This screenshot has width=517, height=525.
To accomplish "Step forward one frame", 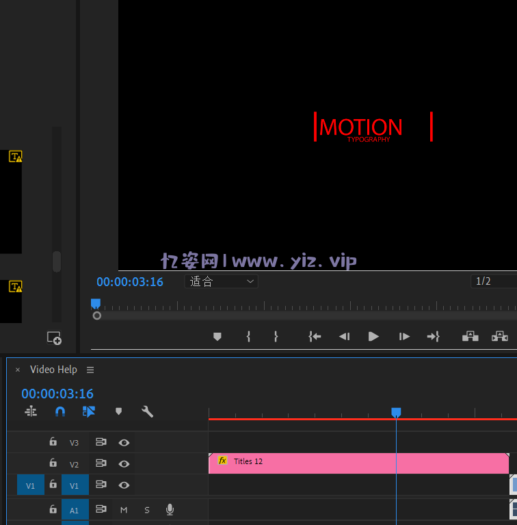I will coord(404,336).
